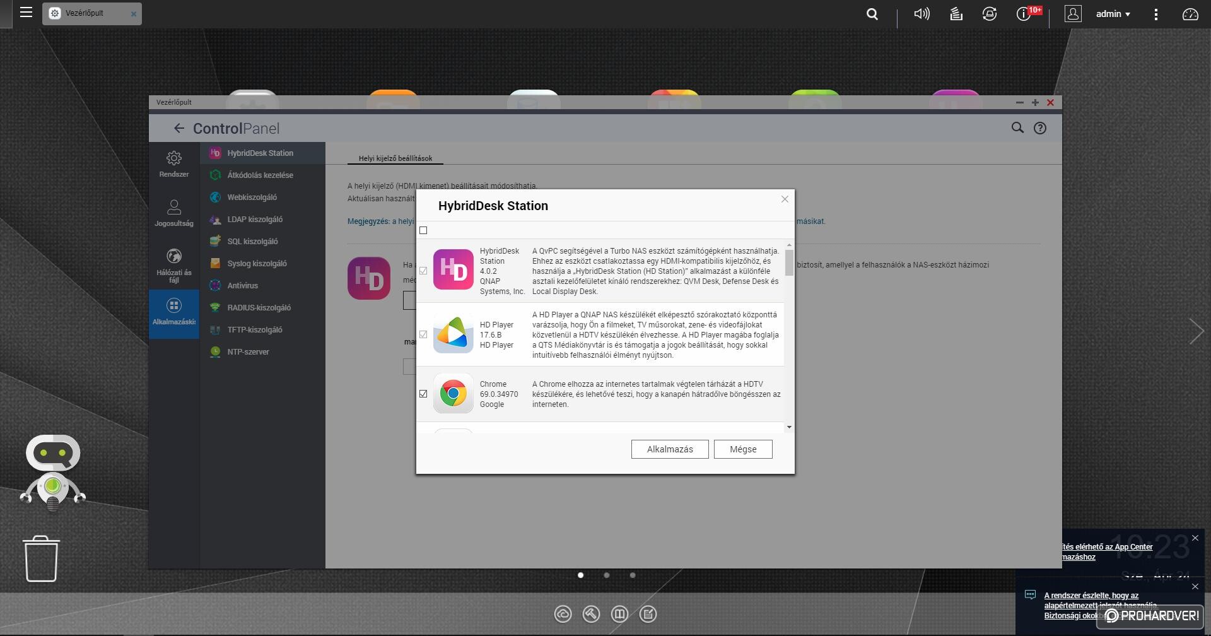Click the HD Player app icon
This screenshot has width=1211, height=636.
click(453, 333)
